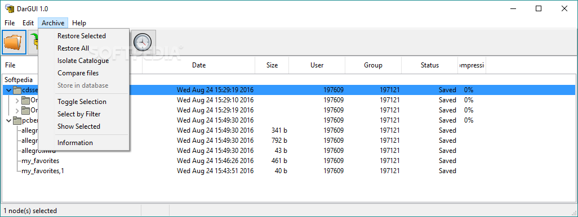Click the 0% compression value in highlighted row
Image resolution: width=578 pixels, height=217 pixels.
[x=469, y=90]
